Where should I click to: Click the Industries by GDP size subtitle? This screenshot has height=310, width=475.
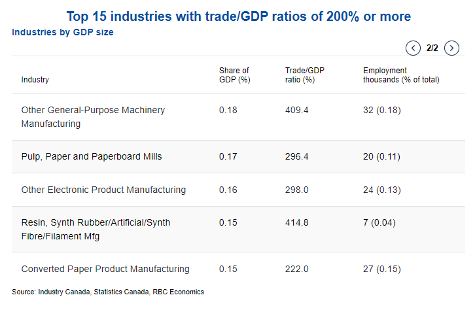click(63, 32)
